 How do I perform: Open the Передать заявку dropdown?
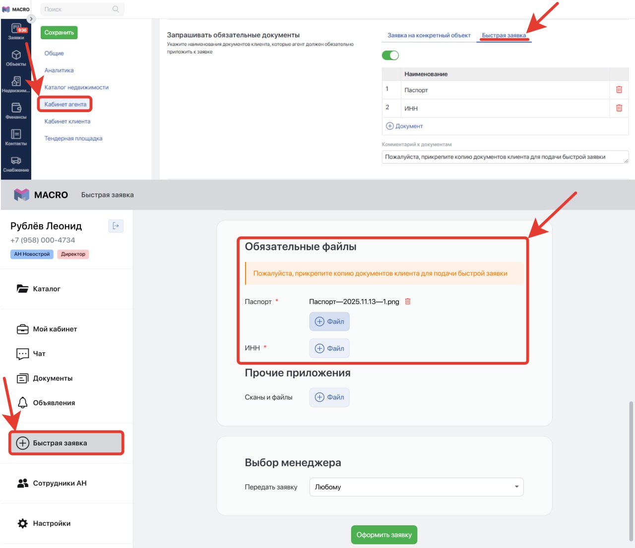[x=416, y=487]
